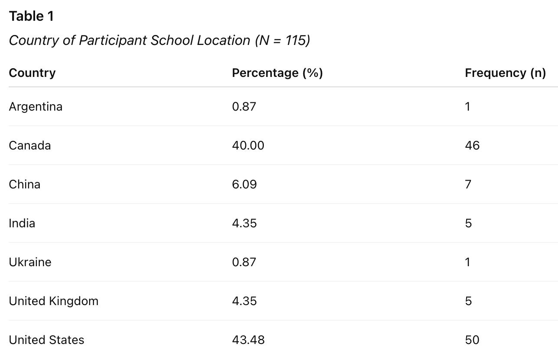Image resolution: width=558 pixels, height=363 pixels.
Task: Select the United States country cell
Action: click(x=46, y=340)
